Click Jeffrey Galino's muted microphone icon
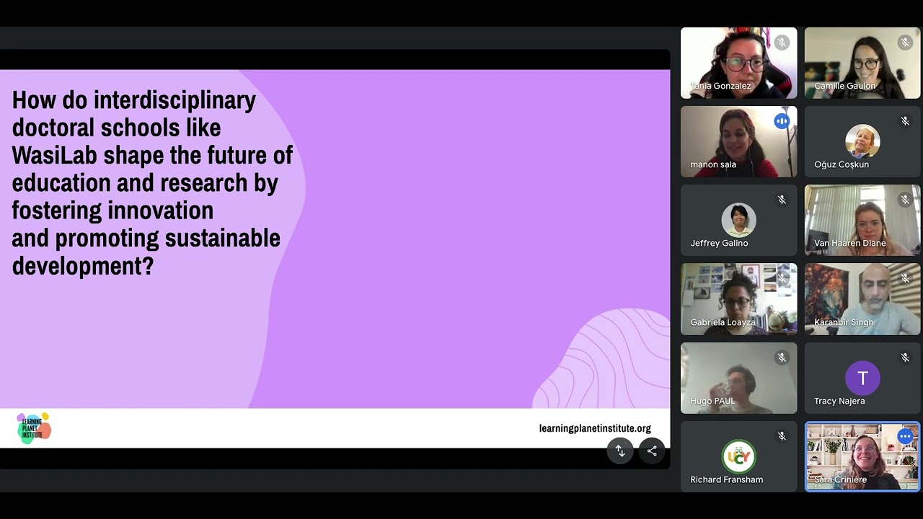Image resolution: width=923 pixels, height=519 pixels. pos(782,200)
